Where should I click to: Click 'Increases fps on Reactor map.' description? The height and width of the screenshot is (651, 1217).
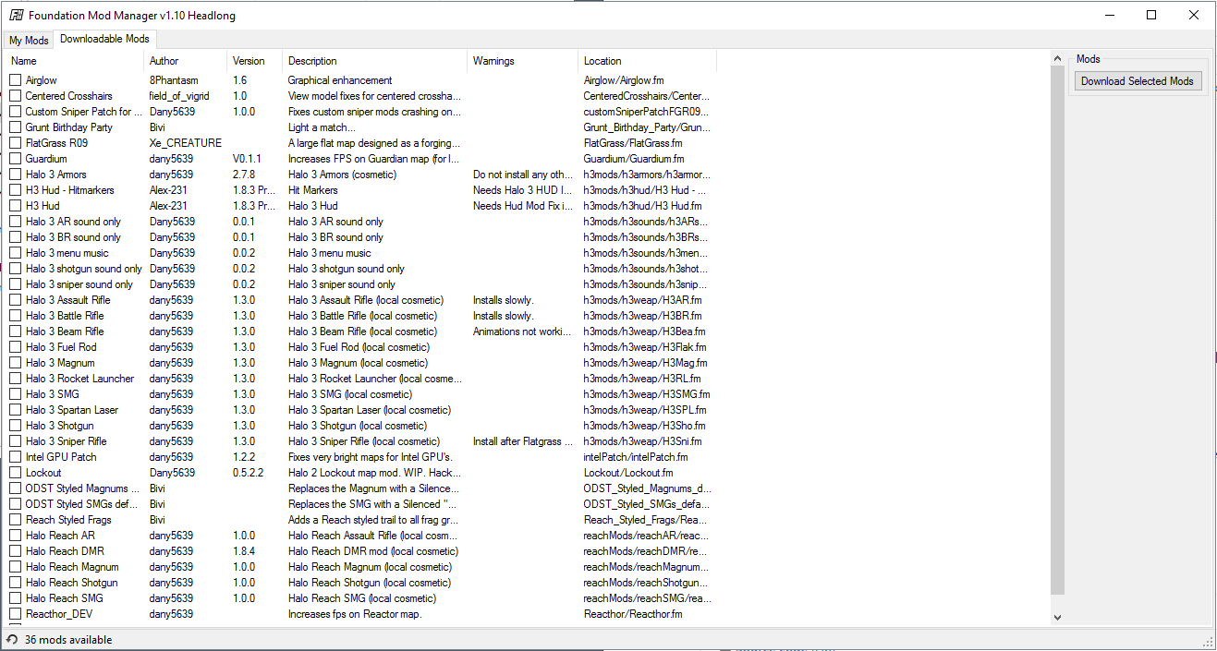355,614
